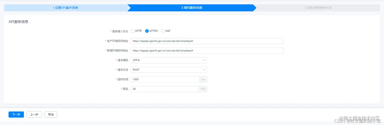The width and height of the screenshot is (384, 125).
Task: Select the HTTP protocol radio button
Action: [132, 31]
